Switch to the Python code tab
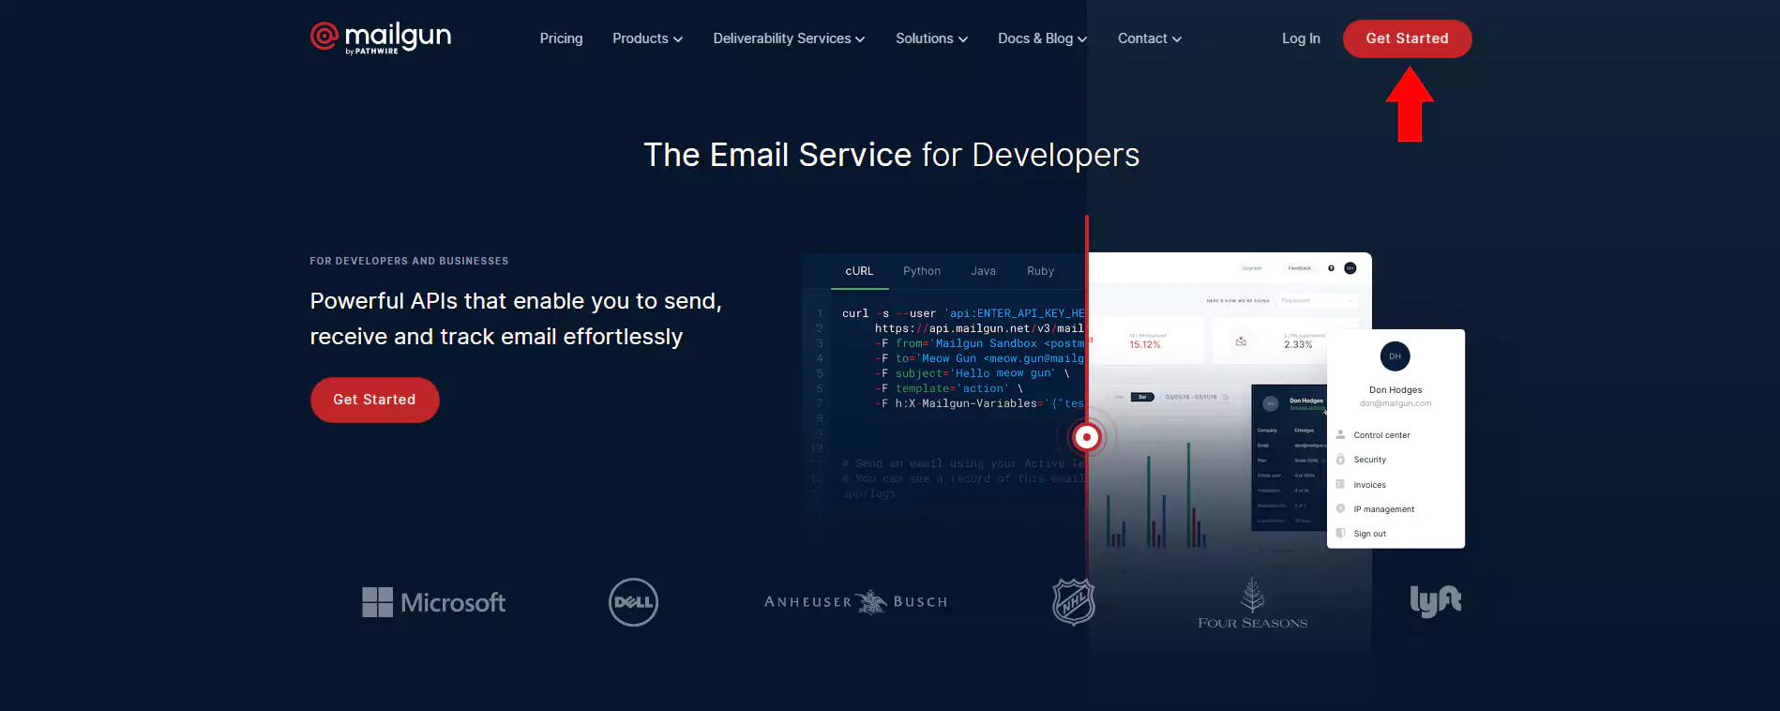The height and width of the screenshot is (711, 1780). pyautogui.click(x=922, y=271)
